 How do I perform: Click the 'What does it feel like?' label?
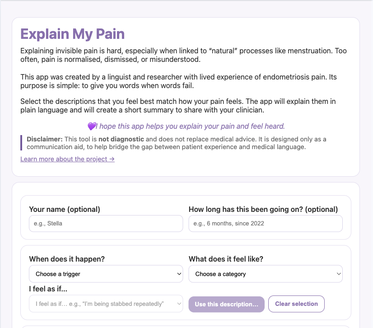coord(226,259)
